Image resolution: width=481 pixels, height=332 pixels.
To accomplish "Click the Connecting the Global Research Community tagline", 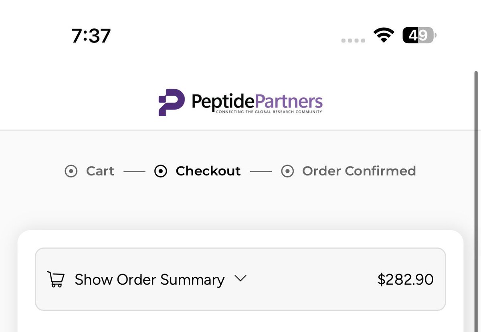I will tap(269, 112).
